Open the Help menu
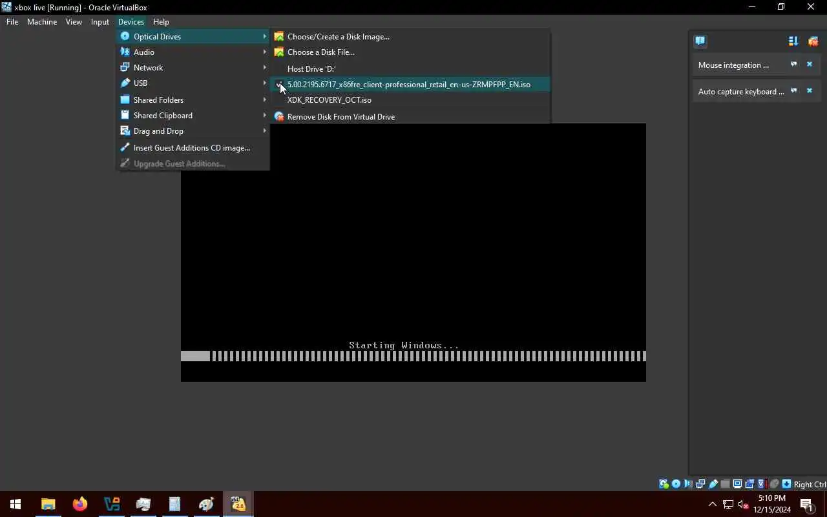Viewport: 827px width, 517px height. pyautogui.click(x=161, y=21)
